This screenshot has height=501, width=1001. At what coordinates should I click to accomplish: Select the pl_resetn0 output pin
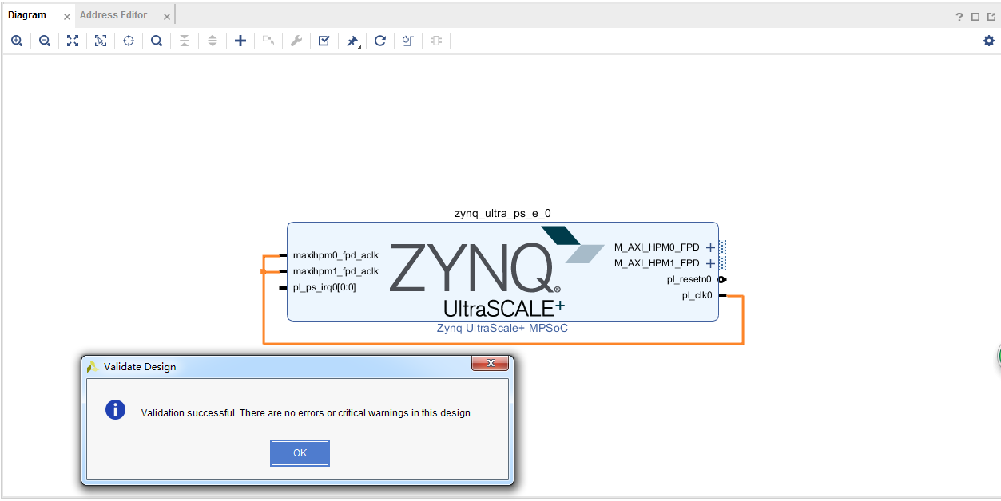(x=689, y=279)
